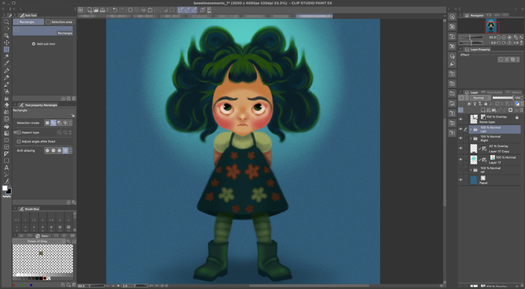Viewport: 525px width, 289px height.
Task: Click the Navigator canvas thumbnail
Action: click(491, 26)
